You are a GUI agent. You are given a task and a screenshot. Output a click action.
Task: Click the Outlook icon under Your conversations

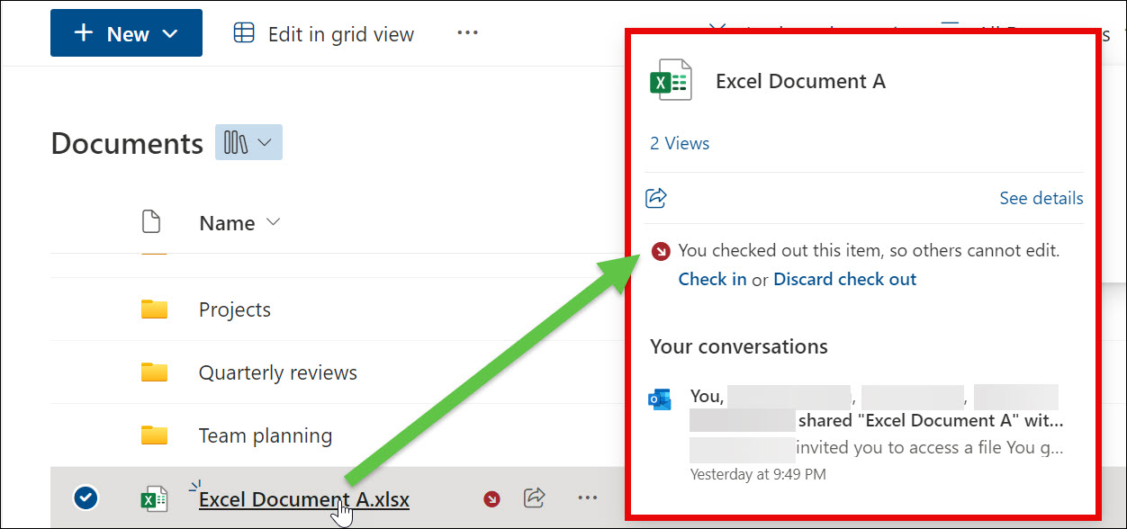pos(660,397)
